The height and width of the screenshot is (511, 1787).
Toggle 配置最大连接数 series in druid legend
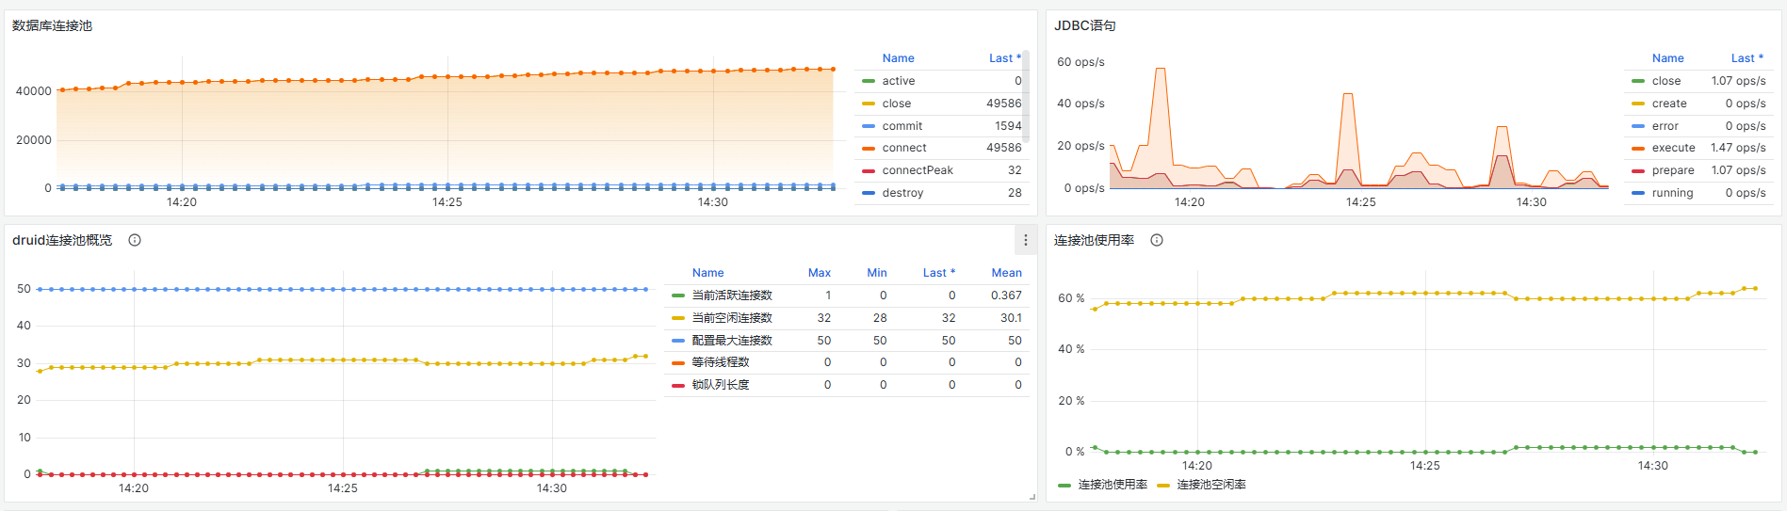tap(732, 341)
